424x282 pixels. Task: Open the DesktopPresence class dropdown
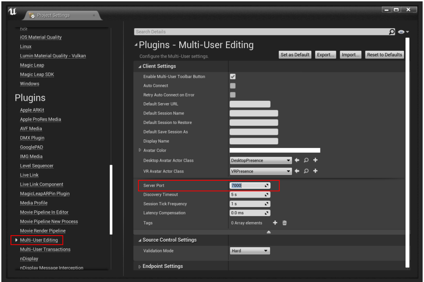pos(261,160)
